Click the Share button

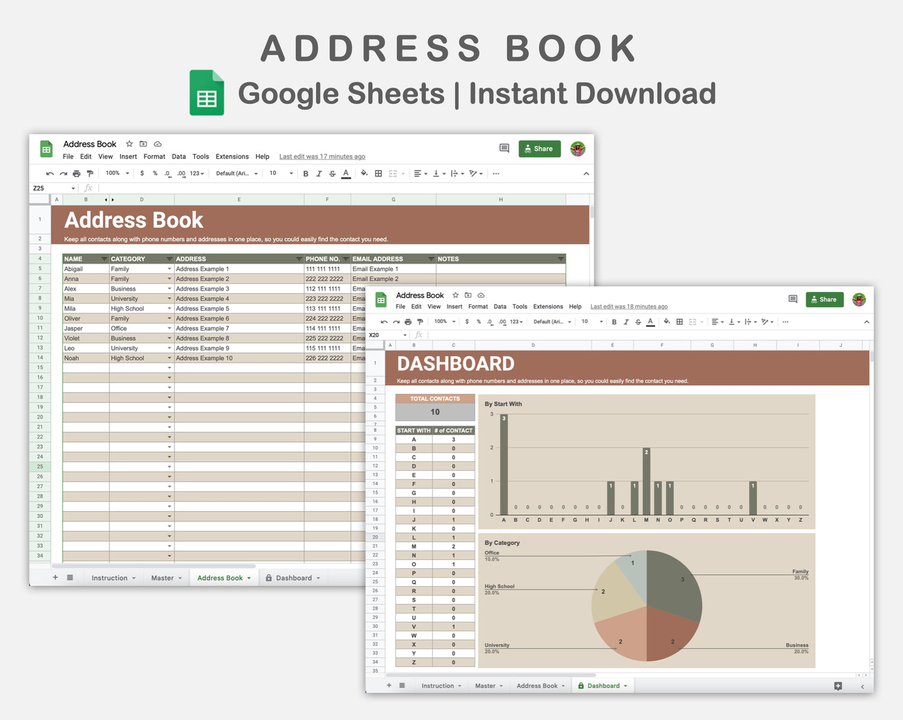(539, 148)
